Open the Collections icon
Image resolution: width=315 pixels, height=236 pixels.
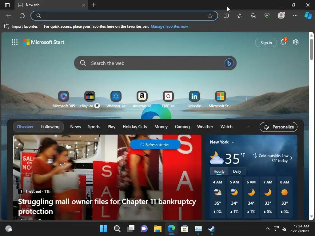tap(253, 16)
